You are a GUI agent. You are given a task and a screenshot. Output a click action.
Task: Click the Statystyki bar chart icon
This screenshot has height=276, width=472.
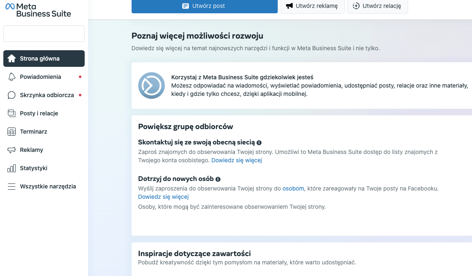coord(12,168)
